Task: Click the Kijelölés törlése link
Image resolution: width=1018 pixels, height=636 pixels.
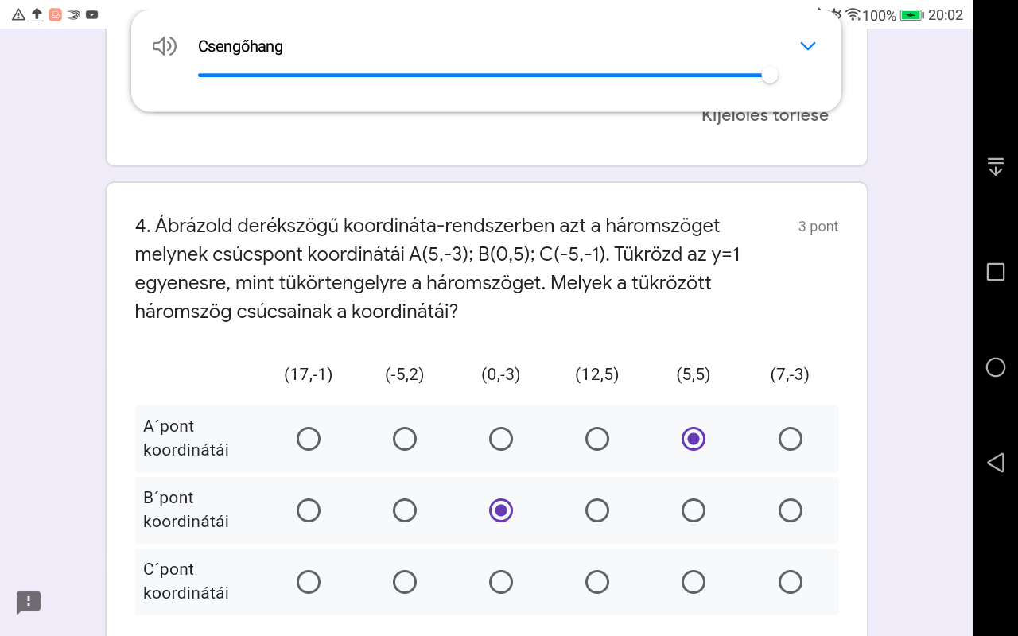Action: [x=764, y=117]
